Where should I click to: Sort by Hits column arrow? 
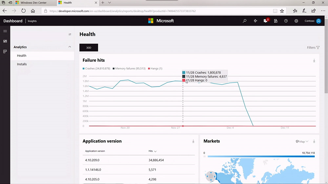pos(155,151)
